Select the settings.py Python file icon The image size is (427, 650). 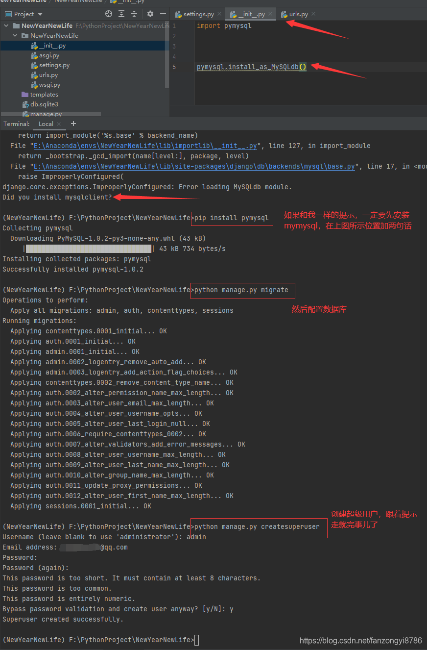(x=34, y=65)
